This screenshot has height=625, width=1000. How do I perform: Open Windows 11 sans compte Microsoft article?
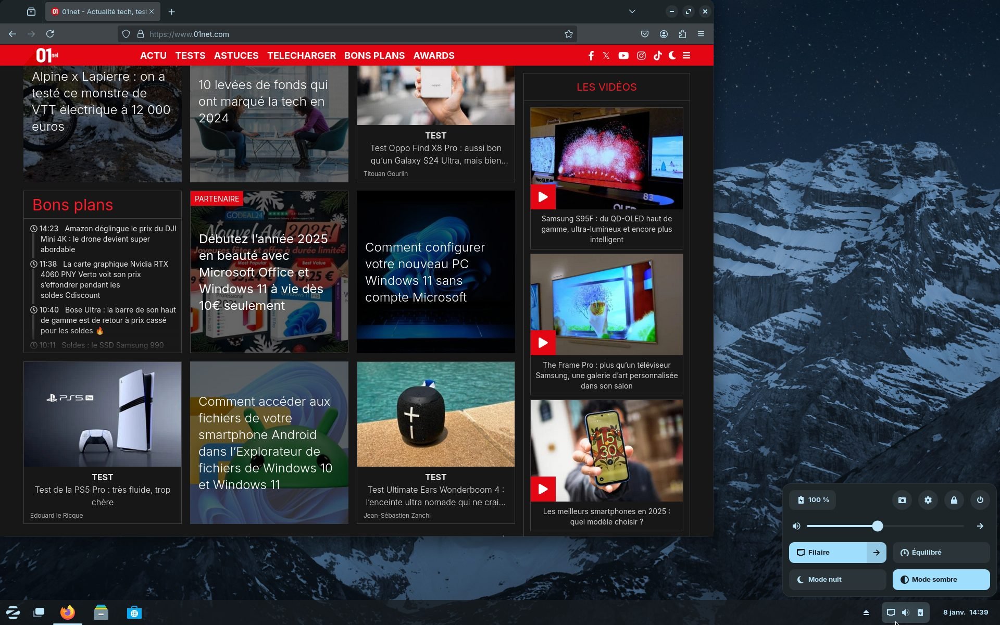[425, 272]
